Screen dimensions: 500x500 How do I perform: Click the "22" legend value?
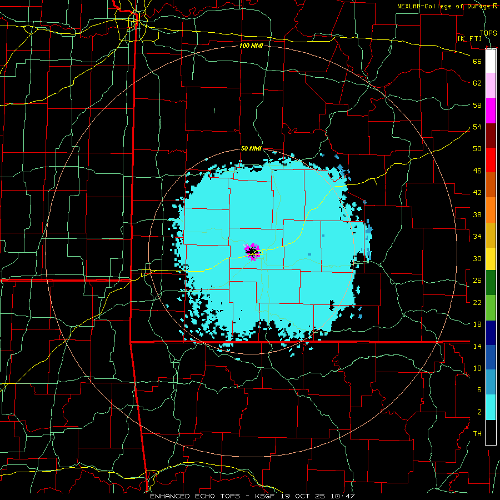click(x=477, y=302)
